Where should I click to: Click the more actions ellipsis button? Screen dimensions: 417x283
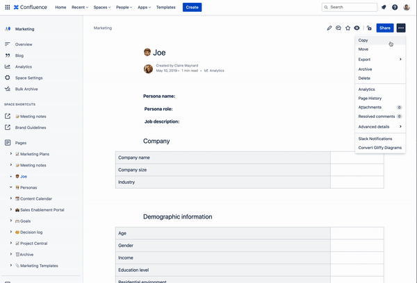[401, 28]
